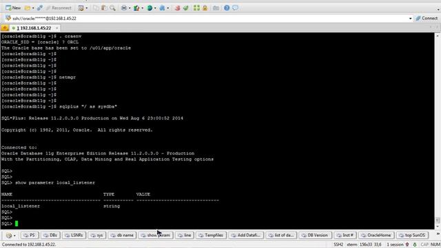Expand the properties dropdown arrow

[x=86, y=8]
